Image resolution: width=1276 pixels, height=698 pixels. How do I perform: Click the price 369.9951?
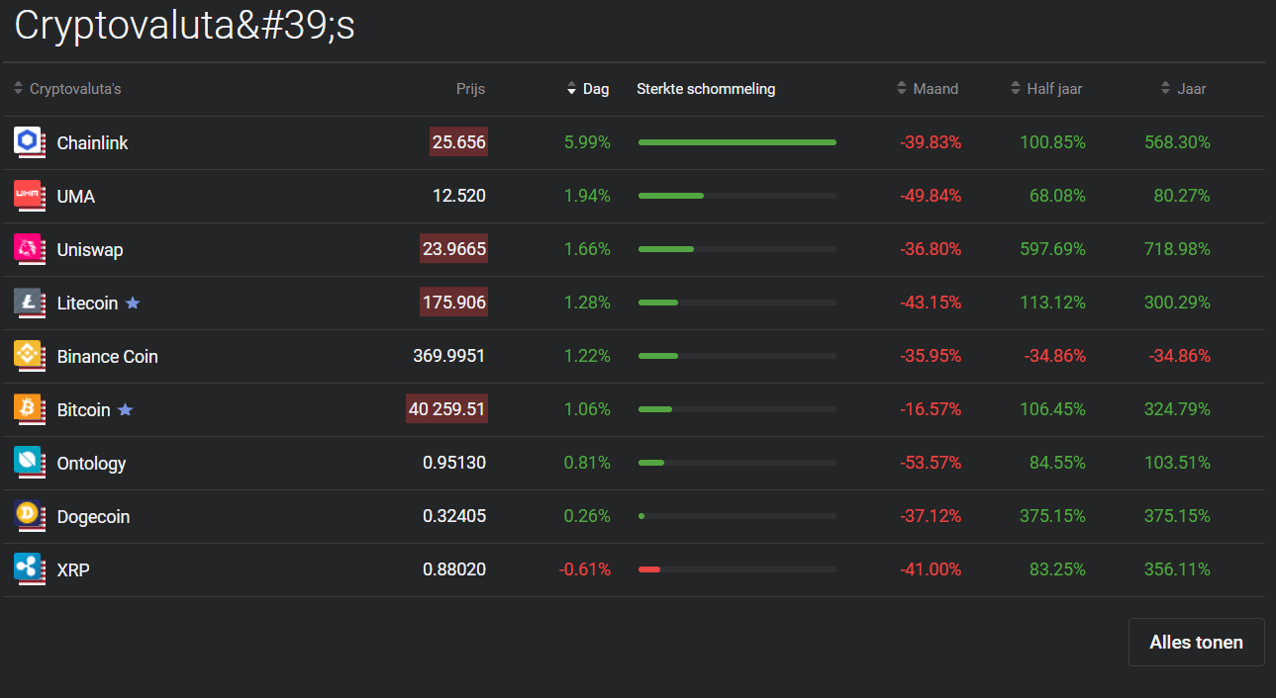(449, 356)
